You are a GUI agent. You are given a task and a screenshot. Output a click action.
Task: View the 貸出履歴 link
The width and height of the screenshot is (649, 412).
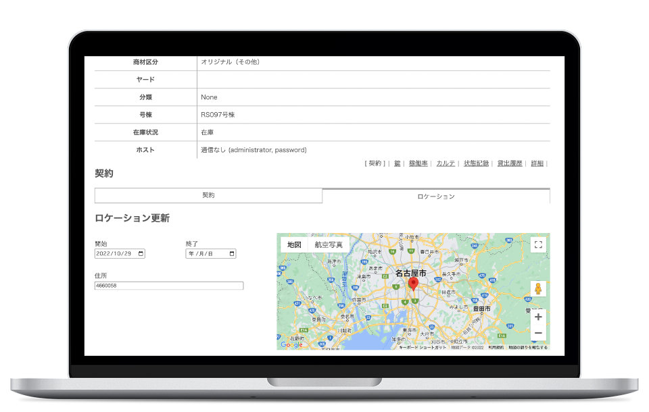coord(510,163)
